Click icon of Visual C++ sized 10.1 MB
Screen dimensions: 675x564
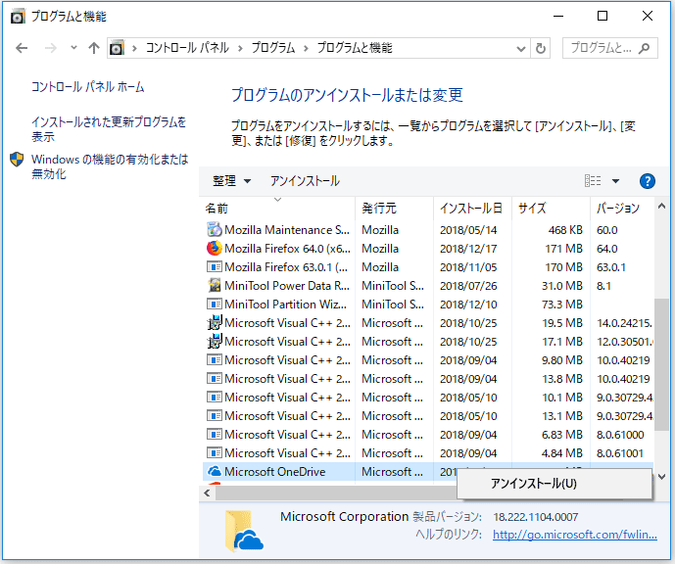click(x=214, y=398)
